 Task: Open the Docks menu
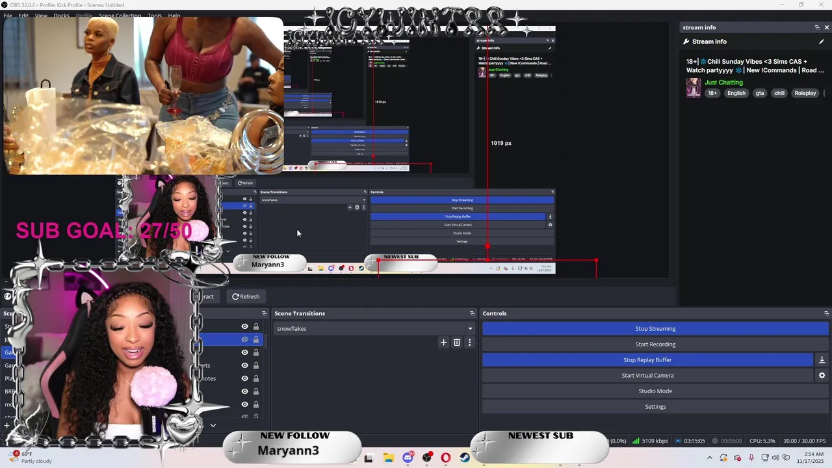point(61,16)
